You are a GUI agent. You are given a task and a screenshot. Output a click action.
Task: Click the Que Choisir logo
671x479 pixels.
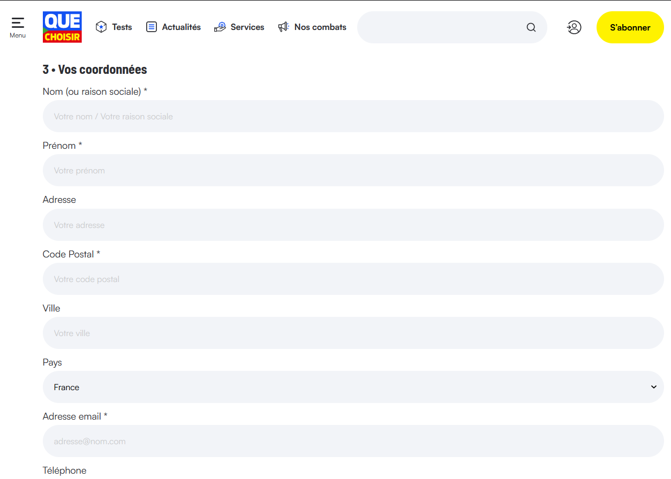(x=62, y=27)
